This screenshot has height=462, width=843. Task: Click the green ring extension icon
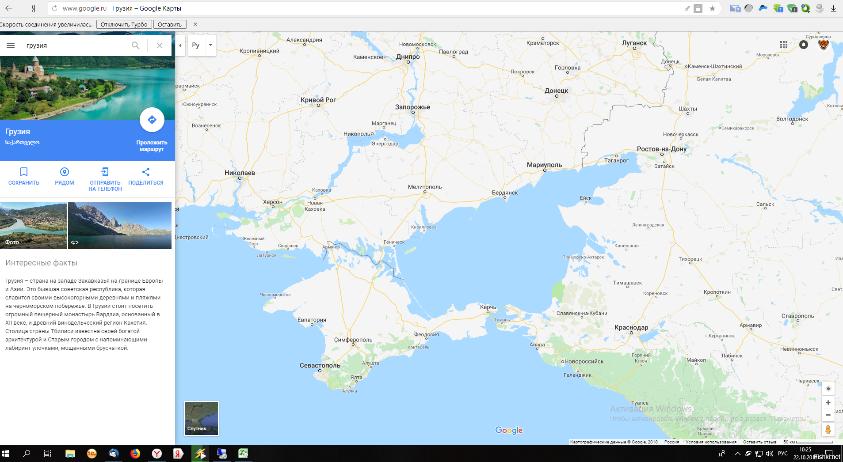(806, 8)
